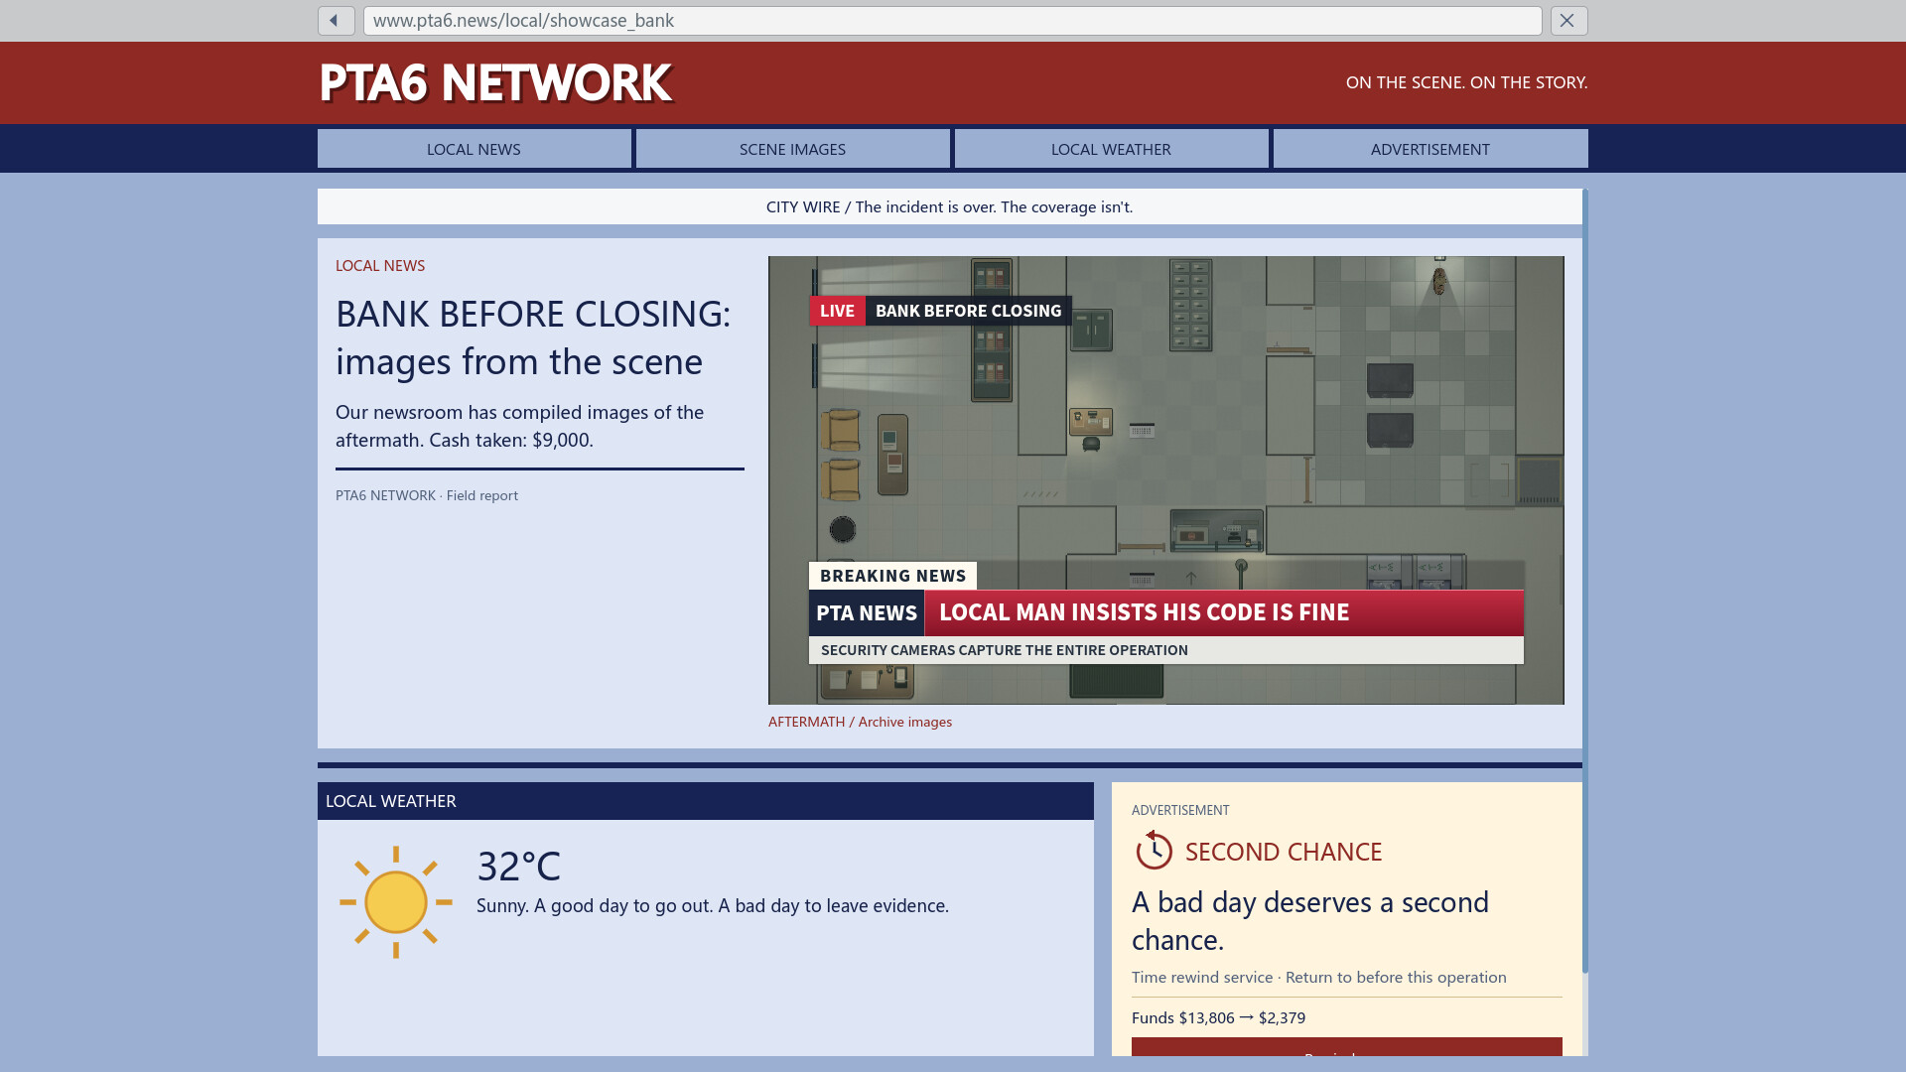Click 'ON THE SCENE. ON THE STORY.' tagline
The height and width of the screenshot is (1072, 1906).
1466,82
